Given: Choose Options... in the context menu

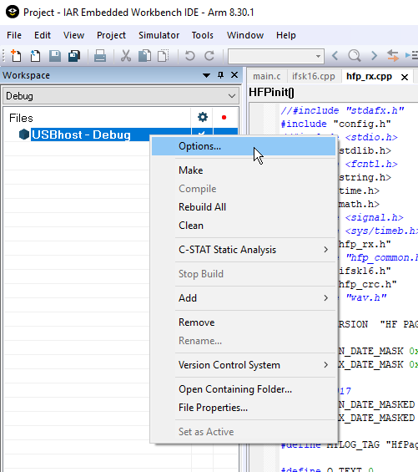Looking at the screenshot, I should click(x=244, y=146).
